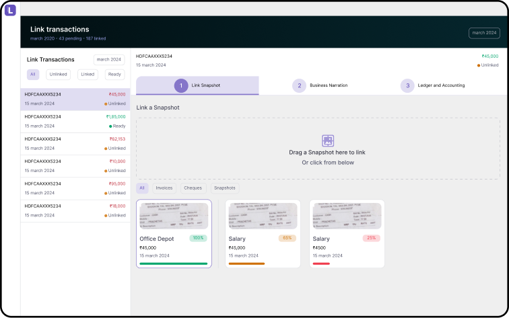509x318 pixels.
Task: Filter transactions by All
Action: coord(33,74)
